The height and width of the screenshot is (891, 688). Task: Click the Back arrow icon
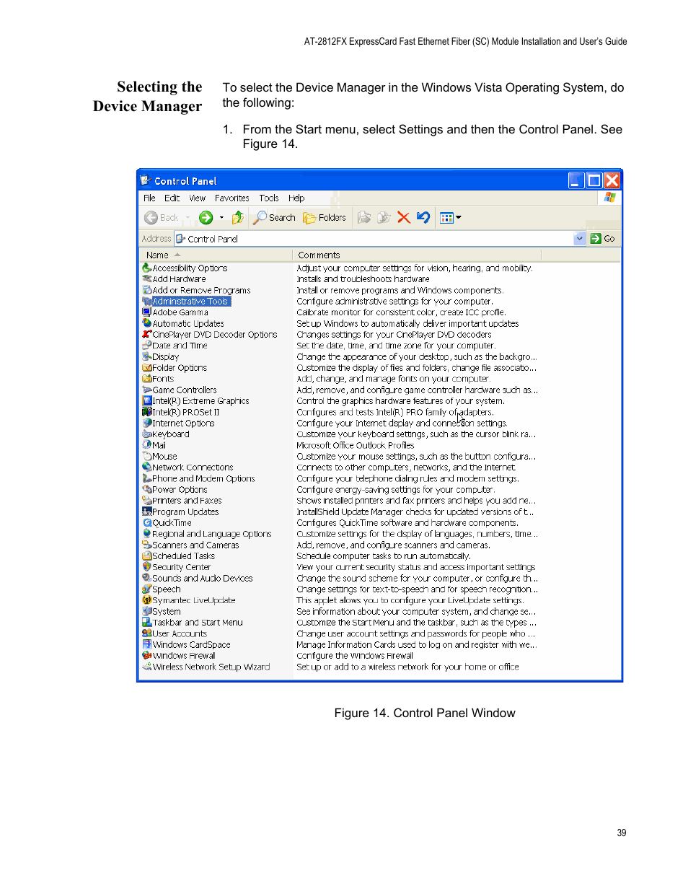click(x=151, y=218)
